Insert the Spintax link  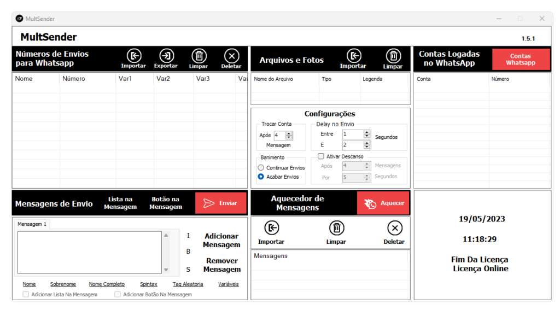pyautogui.click(x=149, y=284)
